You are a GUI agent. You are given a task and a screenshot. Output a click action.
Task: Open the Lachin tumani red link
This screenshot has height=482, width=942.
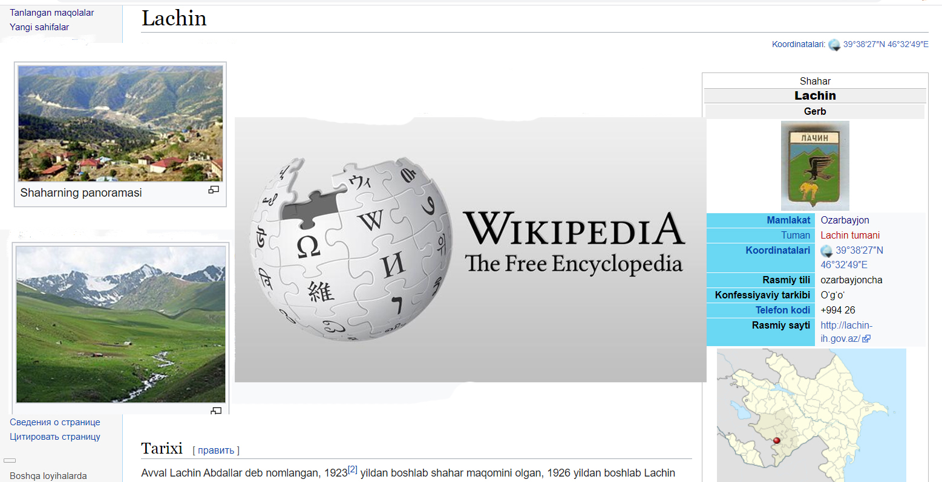tap(849, 235)
